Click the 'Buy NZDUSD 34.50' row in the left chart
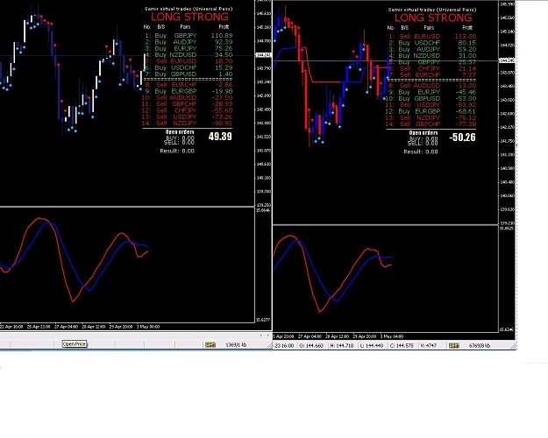This screenshot has height=438, width=548. click(x=189, y=54)
